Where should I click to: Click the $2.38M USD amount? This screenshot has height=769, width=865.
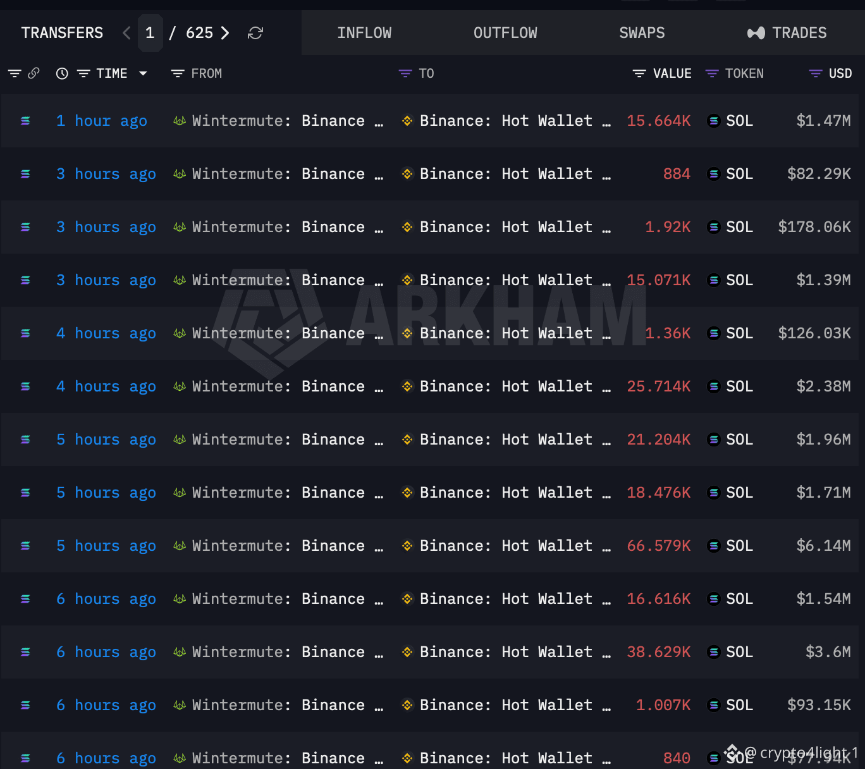point(823,386)
